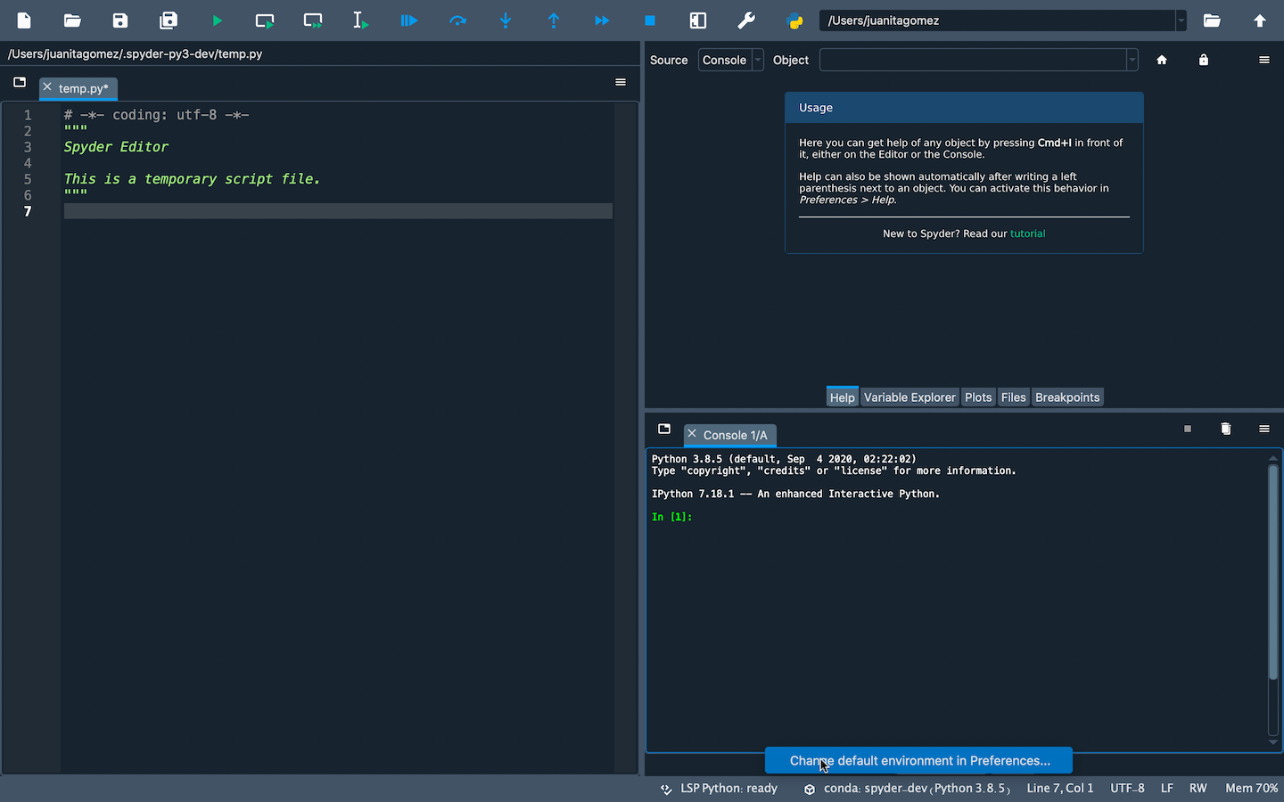This screenshot has width=1284, height=802.
Task: Execute the current line in the debugger
Action: point(457,20)
